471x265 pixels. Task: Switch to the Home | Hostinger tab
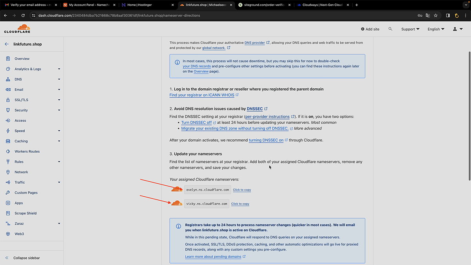click(148, 5)
